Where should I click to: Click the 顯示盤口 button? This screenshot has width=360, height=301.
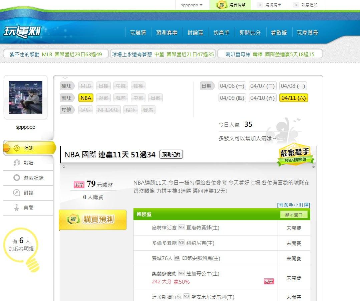click(x=294, y=215)
